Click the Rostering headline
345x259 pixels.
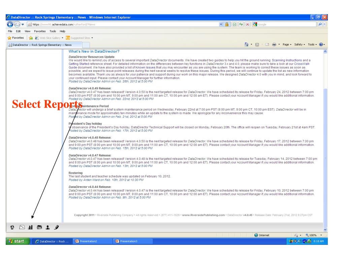pos(75,173)
